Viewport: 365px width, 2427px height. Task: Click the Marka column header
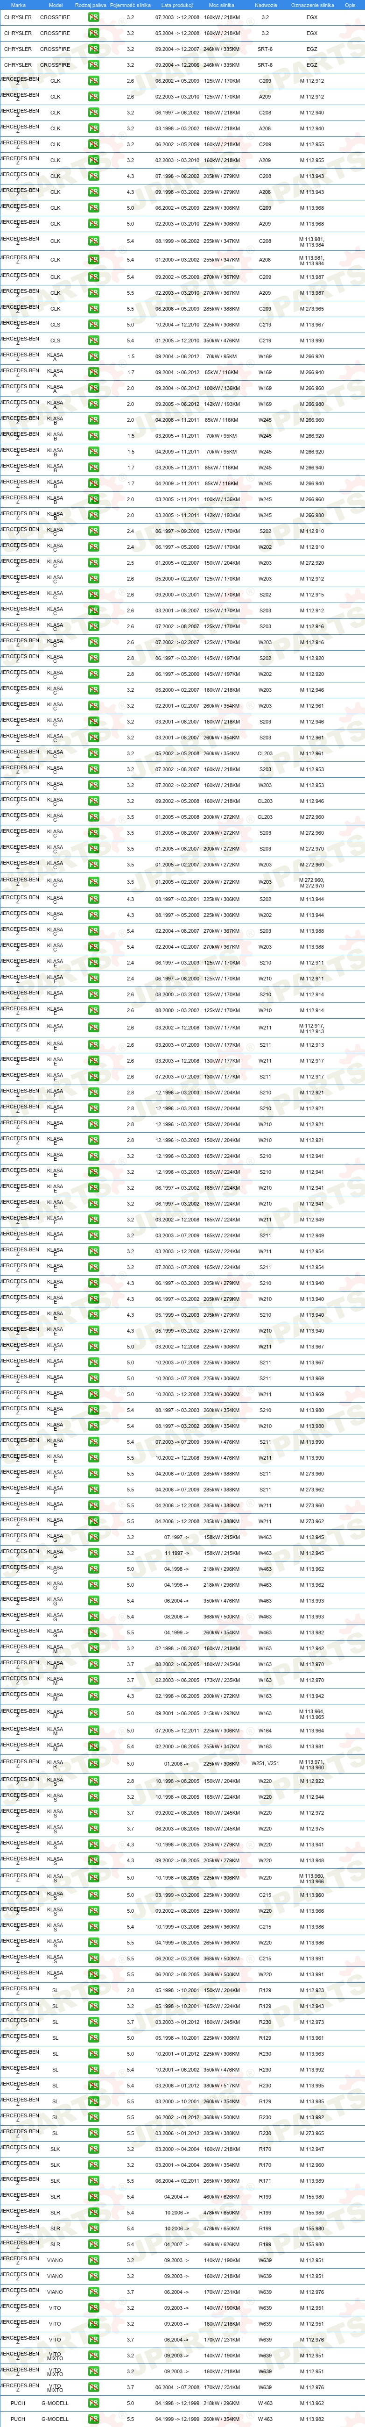click(x=18, y=5)
